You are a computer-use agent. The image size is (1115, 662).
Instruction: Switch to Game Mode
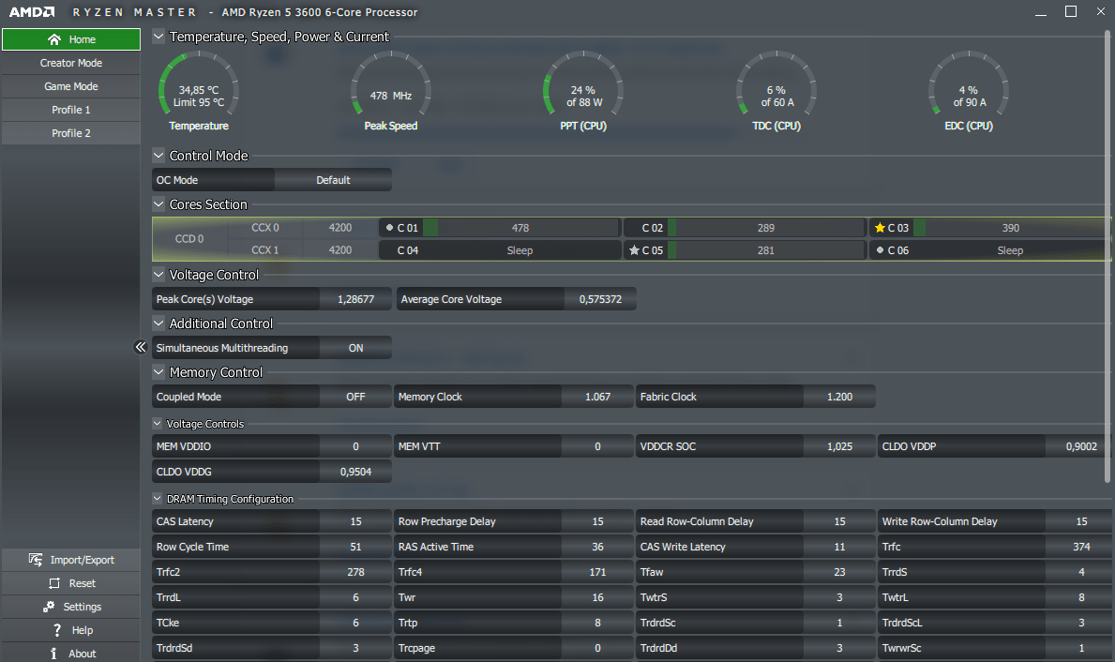pyautogui.click(x=71, y=87)
